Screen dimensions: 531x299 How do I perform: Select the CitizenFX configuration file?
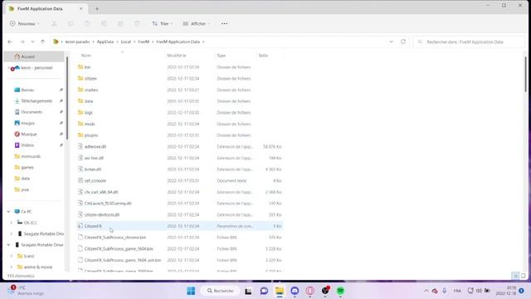click(179, 226)
